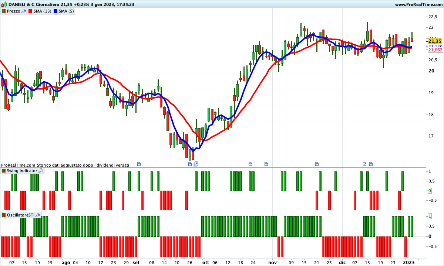
Task: Click the yellow 21,35 current price tag
Action: 435,41
